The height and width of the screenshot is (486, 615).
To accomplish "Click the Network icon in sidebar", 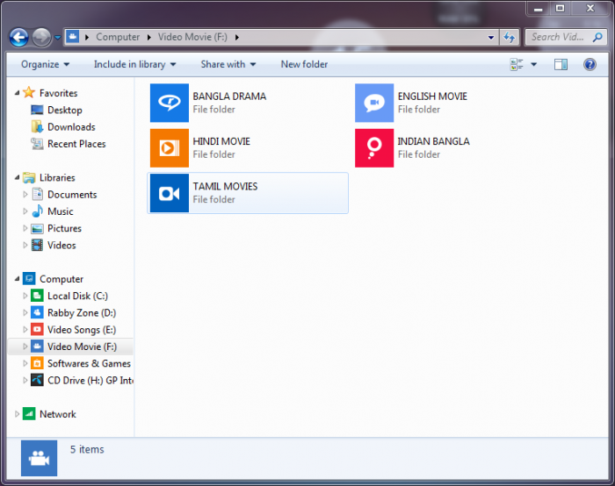I will (29, 413).
